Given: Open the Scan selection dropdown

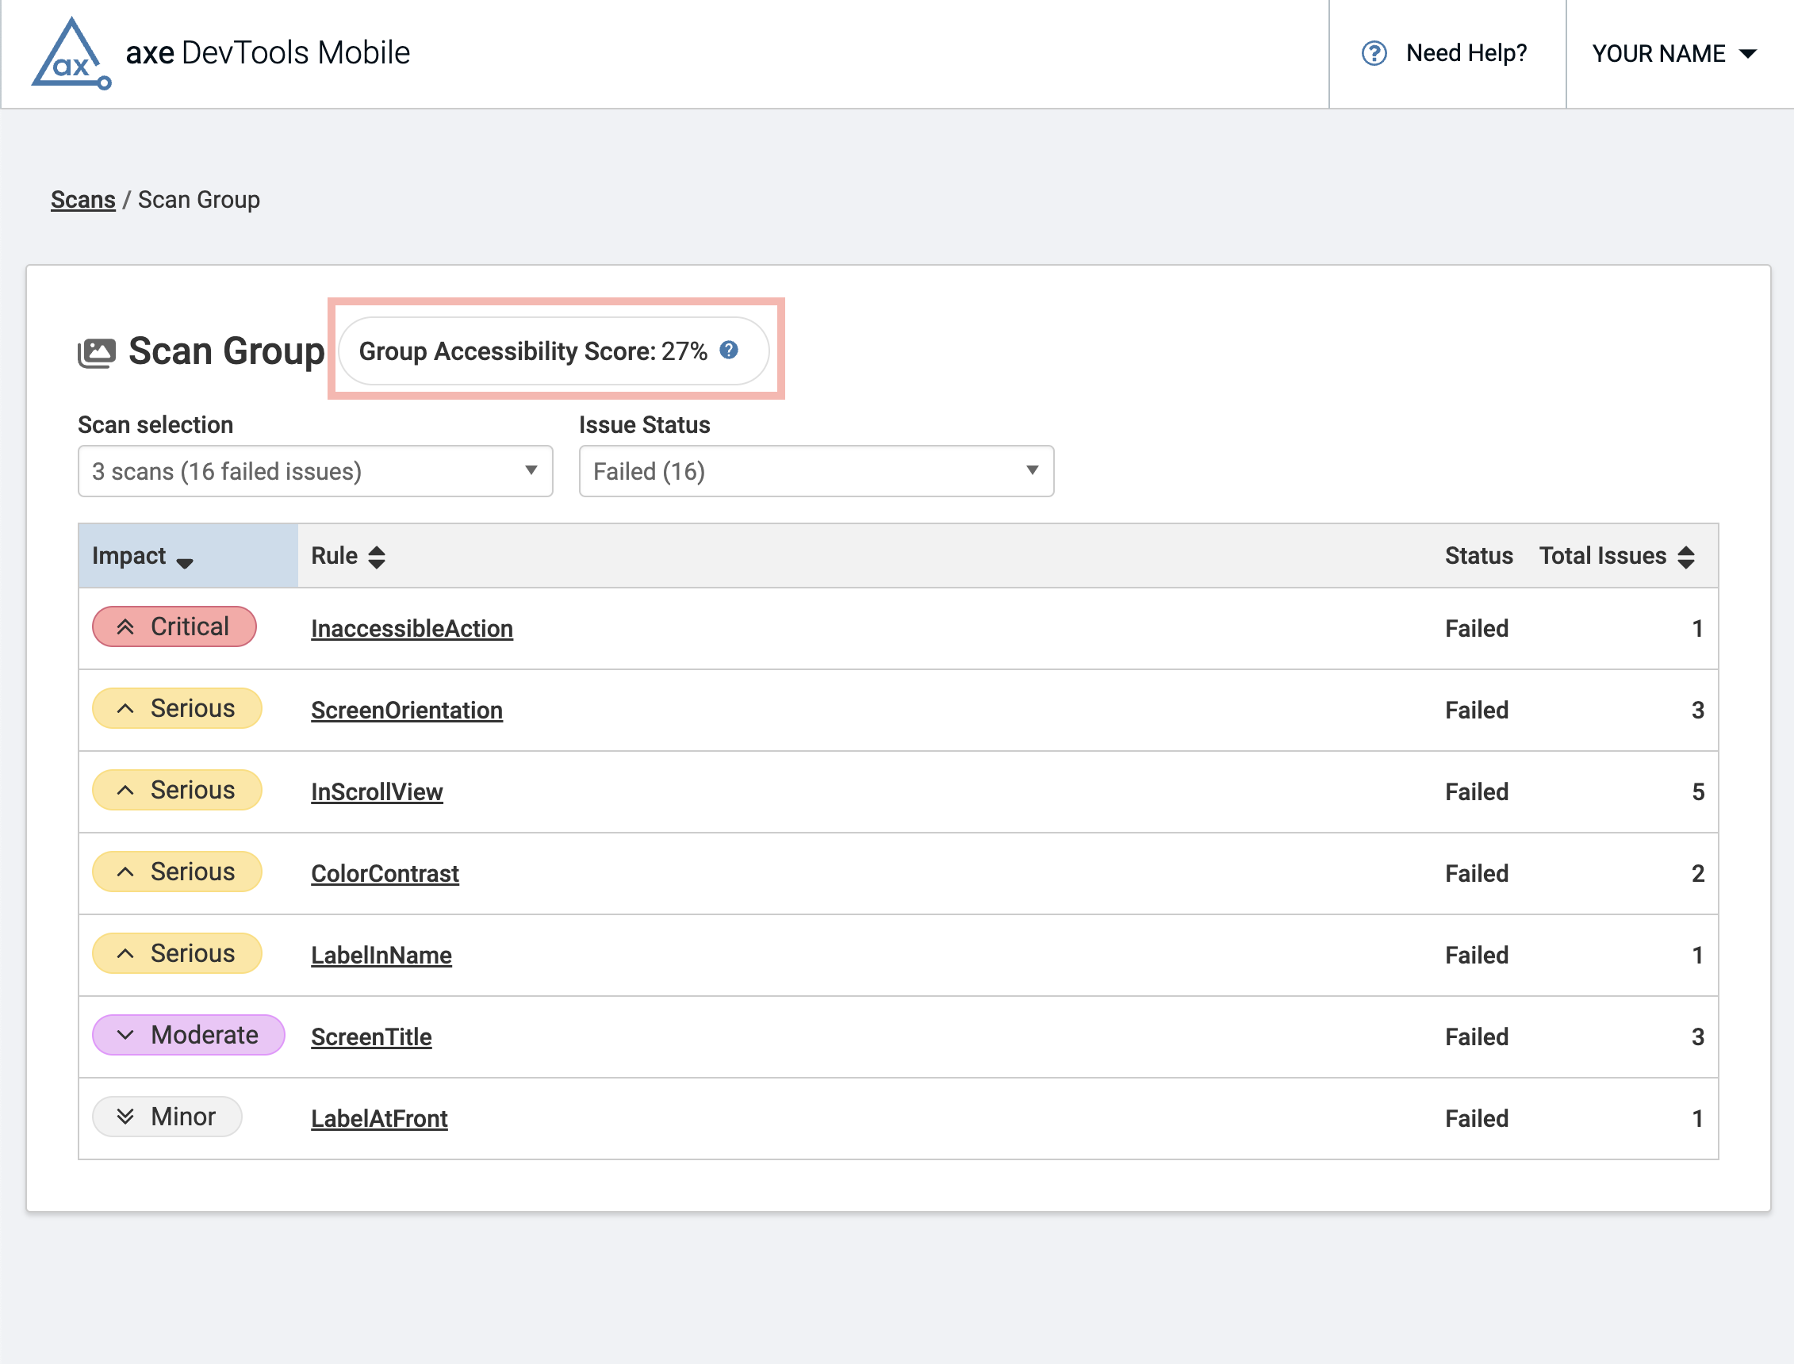Looking at the screenshot, I should (315, 471).
